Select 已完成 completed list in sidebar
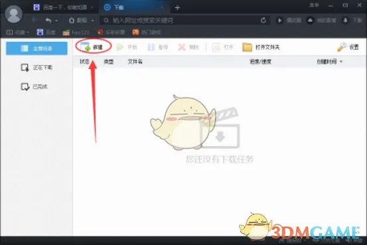367x245 pixels. pyautogui.click(x=35, y=87)
